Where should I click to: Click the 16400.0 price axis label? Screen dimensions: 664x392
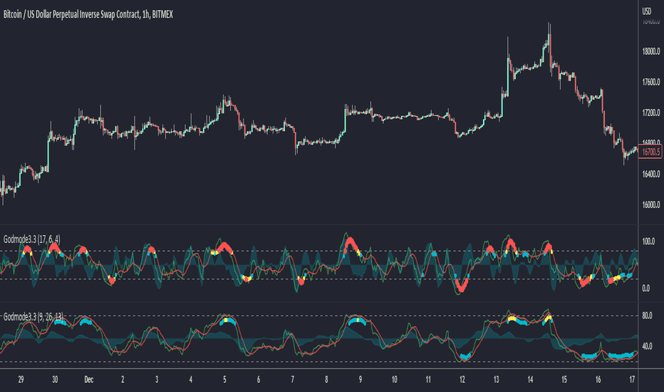(x=651, y=174)
